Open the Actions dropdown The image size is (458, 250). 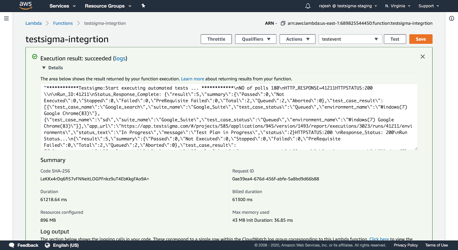(297, 39)
